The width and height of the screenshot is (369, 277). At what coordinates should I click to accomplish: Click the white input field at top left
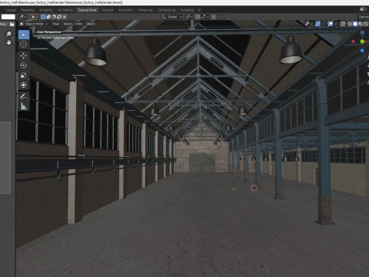[x=8, y=17]
